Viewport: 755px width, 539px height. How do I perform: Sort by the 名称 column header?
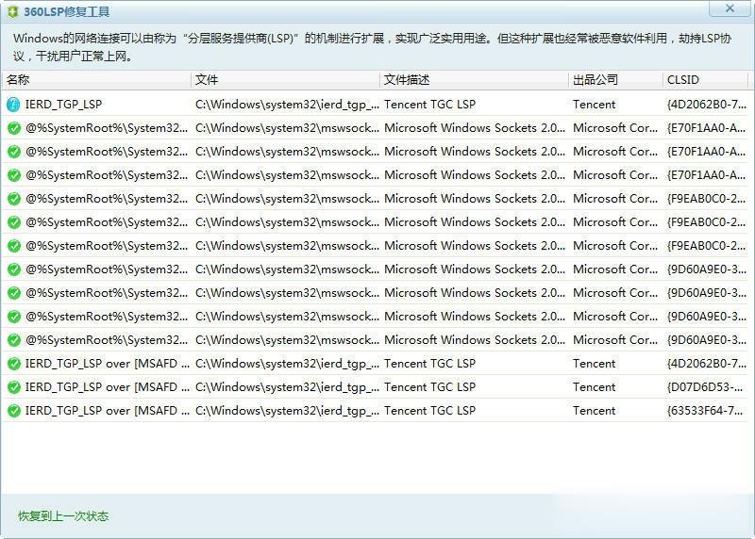coord(96,80)
